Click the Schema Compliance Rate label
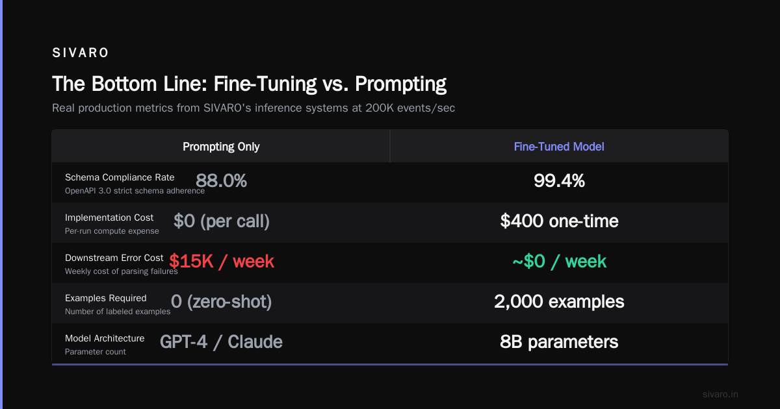 pos(120,177)
